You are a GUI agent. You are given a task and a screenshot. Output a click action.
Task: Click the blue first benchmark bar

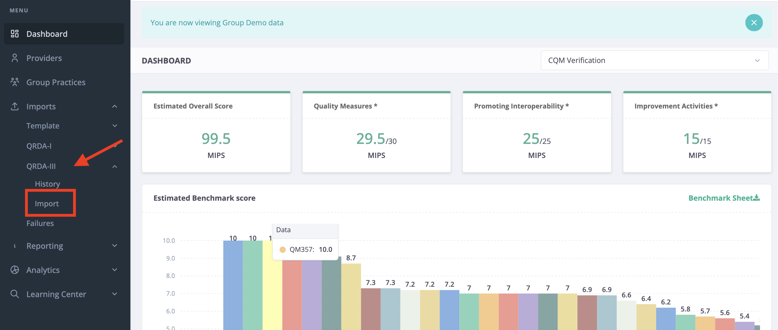pyautogui.click(x=233, y=285)
